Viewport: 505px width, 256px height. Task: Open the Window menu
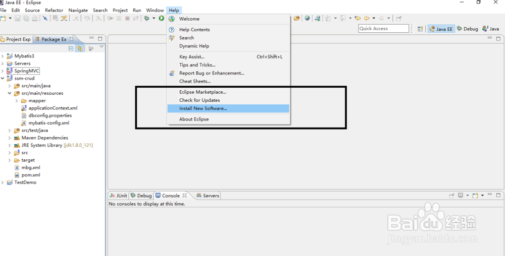tap(155, 10)
